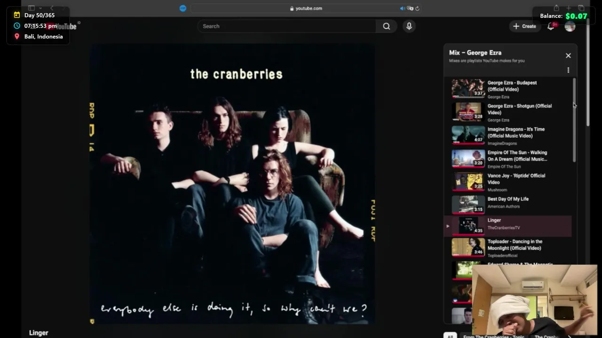Image resolution: width=602 pixels, height=338 pixels.
Task: Mute the tab using the address bar speaker icon
Action: (x=402, y=8)
